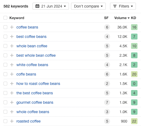Screen dimensions: 141x126
Task: Click plus icon beside 'coffee beans'
Action: 12,27
